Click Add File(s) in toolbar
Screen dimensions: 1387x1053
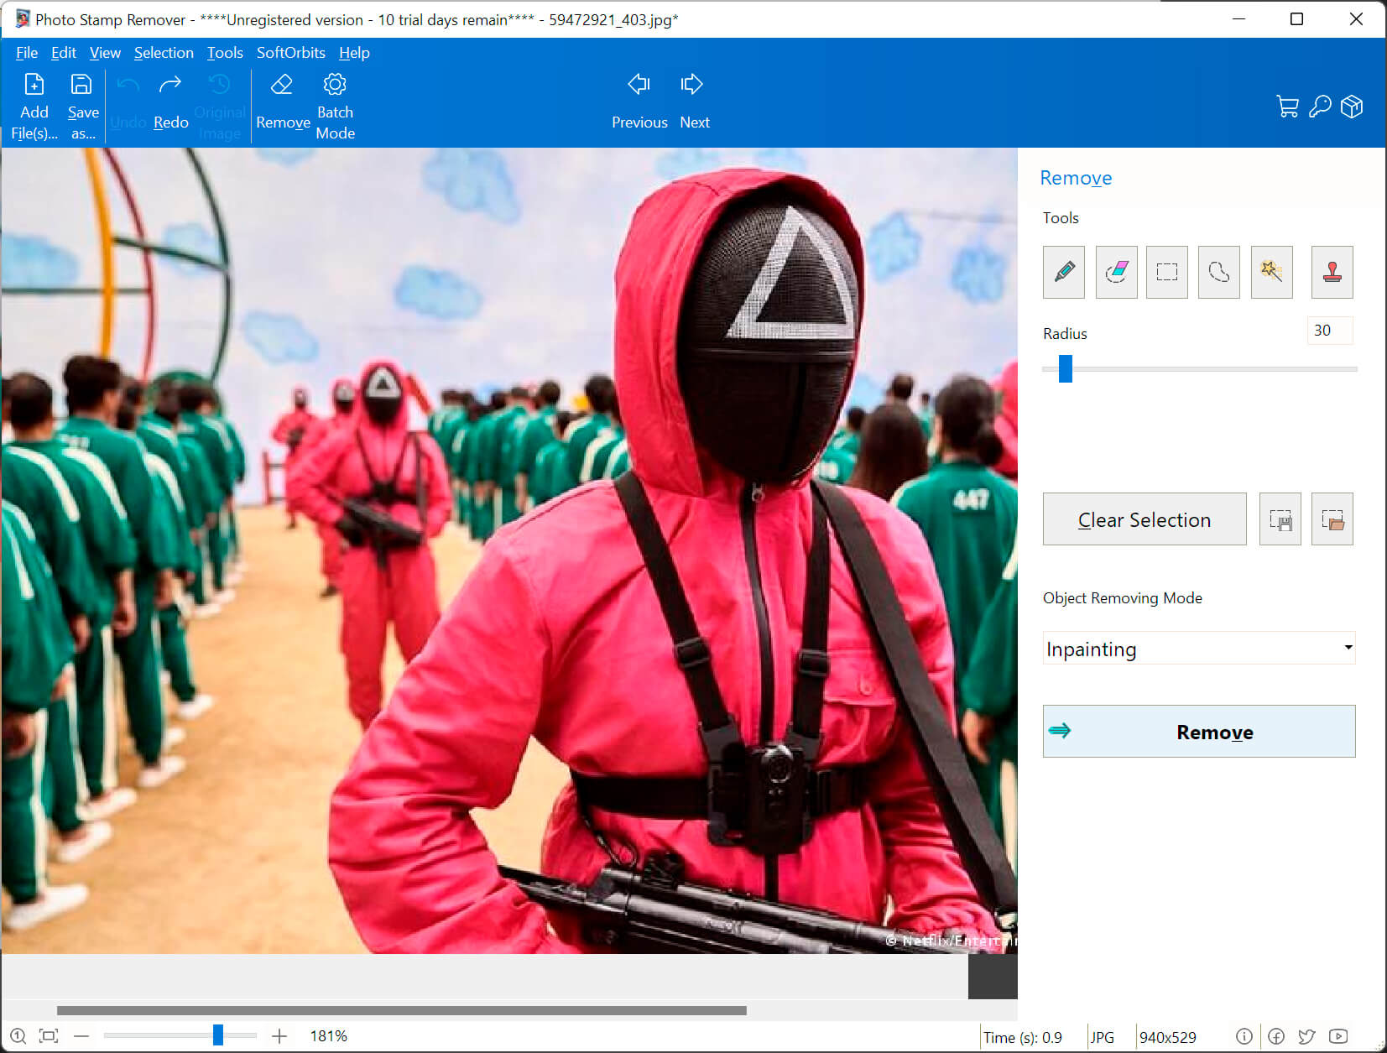[34, 107]
